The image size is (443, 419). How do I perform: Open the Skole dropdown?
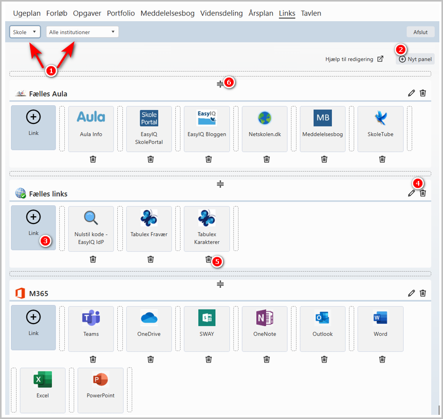pos(25,32)
